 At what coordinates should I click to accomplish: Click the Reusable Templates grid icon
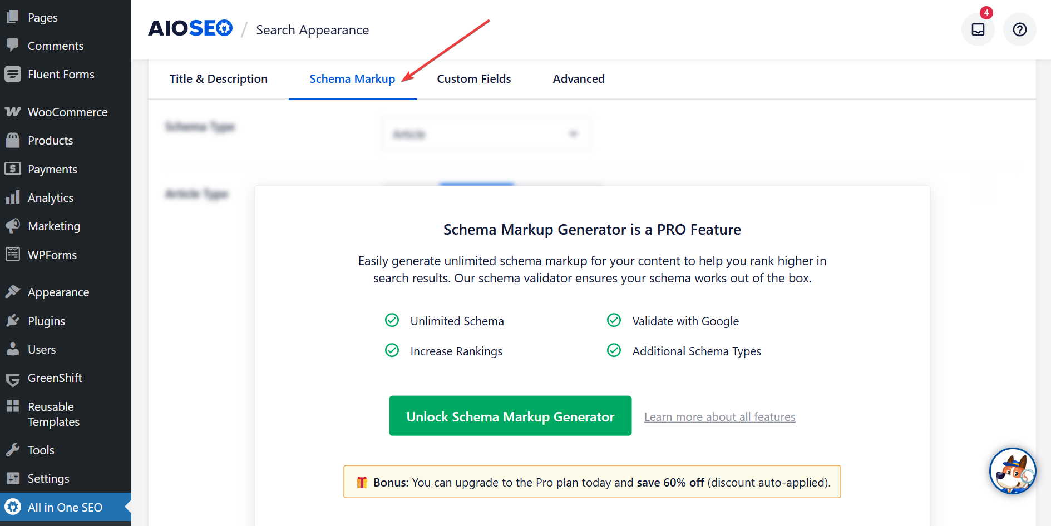12,406
